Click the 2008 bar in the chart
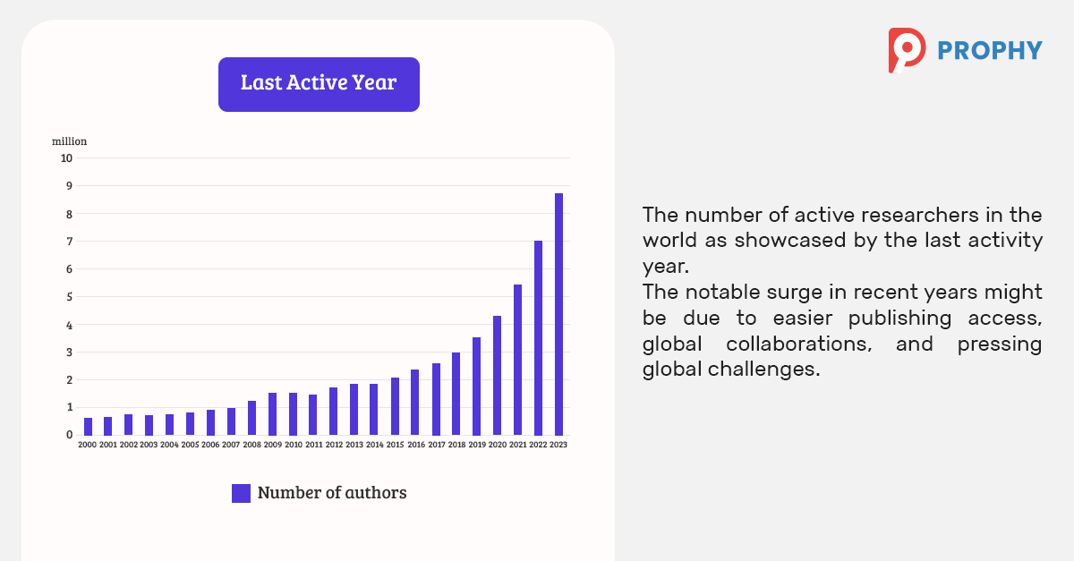The width and height of the screenshot is (1074, 561). (251, 418)
